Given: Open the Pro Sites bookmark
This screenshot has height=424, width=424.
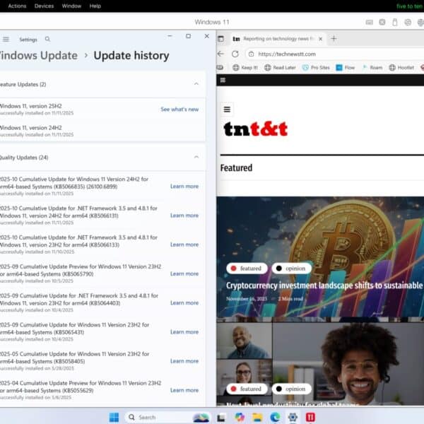Looking at the screenshot, I should click(316, 68).
